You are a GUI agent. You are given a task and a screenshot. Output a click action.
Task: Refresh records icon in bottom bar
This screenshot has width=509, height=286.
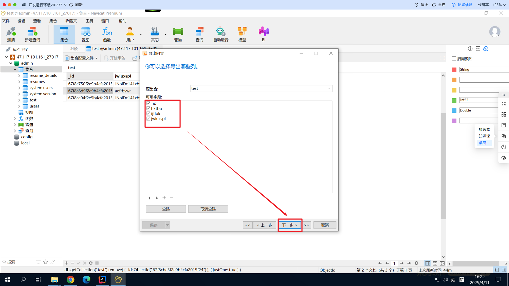point(91,263)
